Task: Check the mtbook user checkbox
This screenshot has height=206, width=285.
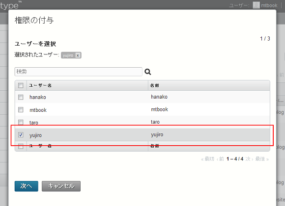Action: pos(21,110)
